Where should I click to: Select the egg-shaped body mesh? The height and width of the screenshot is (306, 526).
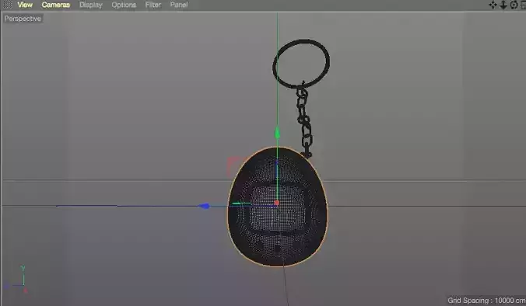pos(278,207)
